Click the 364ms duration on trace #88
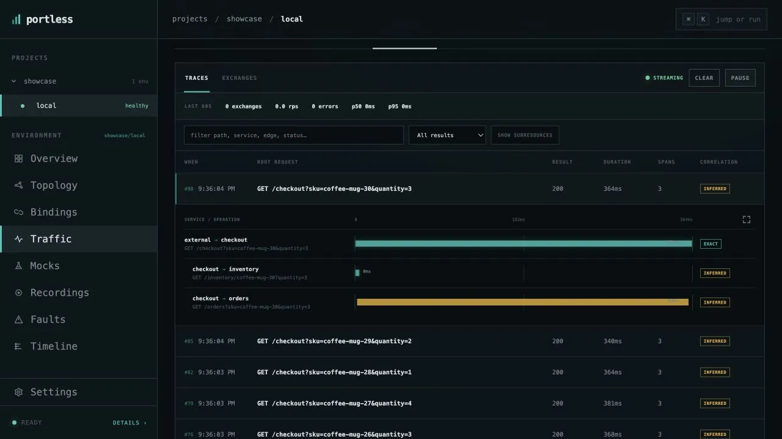 pos(613,189)
